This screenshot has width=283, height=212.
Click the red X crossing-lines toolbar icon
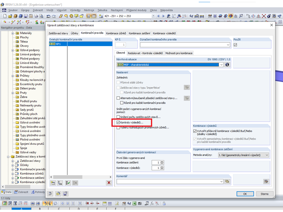point(264,16)
